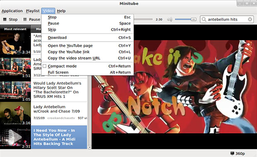Click the Stop toolbar button
257x157 pixels.
click(x=10, y=20)
